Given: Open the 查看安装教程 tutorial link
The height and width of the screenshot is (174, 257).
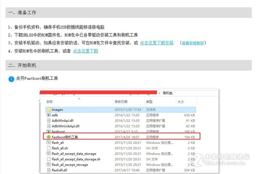Looking at the screenshot, I should (x=193, y=43).
